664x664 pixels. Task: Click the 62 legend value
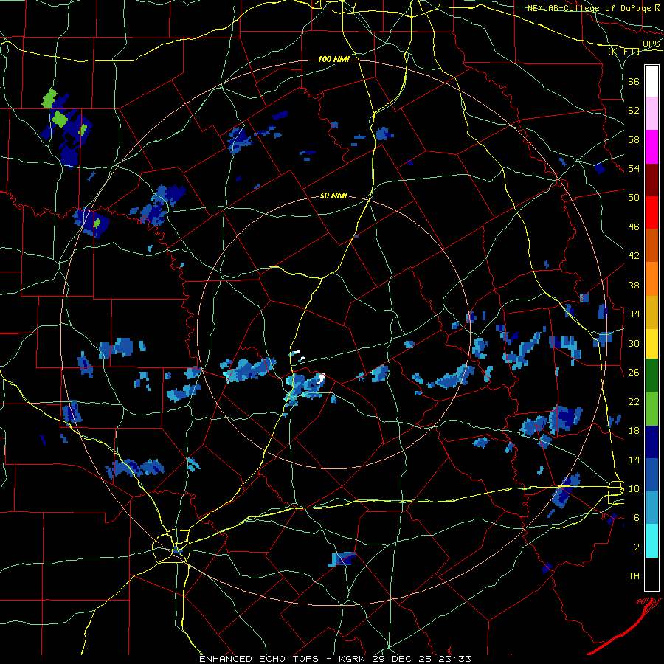pyautogui.click(x=634, y=110)
